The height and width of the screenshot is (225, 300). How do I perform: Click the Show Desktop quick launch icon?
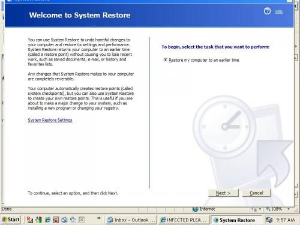[x=73, y=220]
